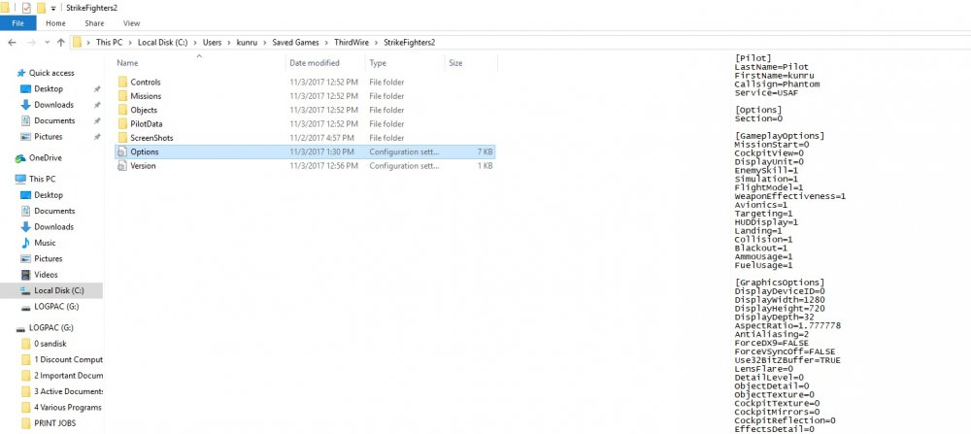This screenshot has height=434, width=971.
Task: Click Users breadcrumb in address bar
Action: point(212,42)
